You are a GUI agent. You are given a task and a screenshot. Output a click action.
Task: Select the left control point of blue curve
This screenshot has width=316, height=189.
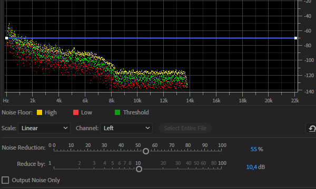click(7, 38)
